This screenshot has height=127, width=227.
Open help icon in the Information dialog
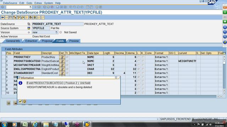(24, 102)
